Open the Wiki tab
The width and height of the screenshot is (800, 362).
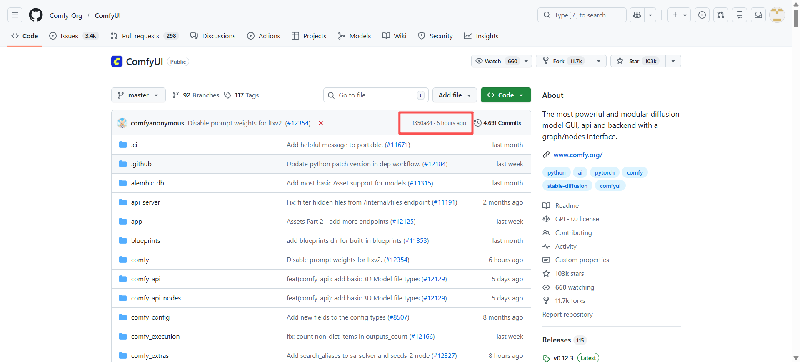coord(395,36)
